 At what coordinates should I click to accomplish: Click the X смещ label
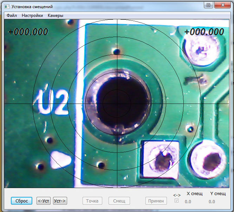click(195, 194)
